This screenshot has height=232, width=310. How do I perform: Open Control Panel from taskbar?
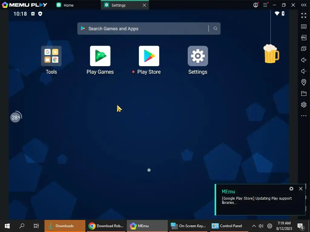tap(229, 226)
